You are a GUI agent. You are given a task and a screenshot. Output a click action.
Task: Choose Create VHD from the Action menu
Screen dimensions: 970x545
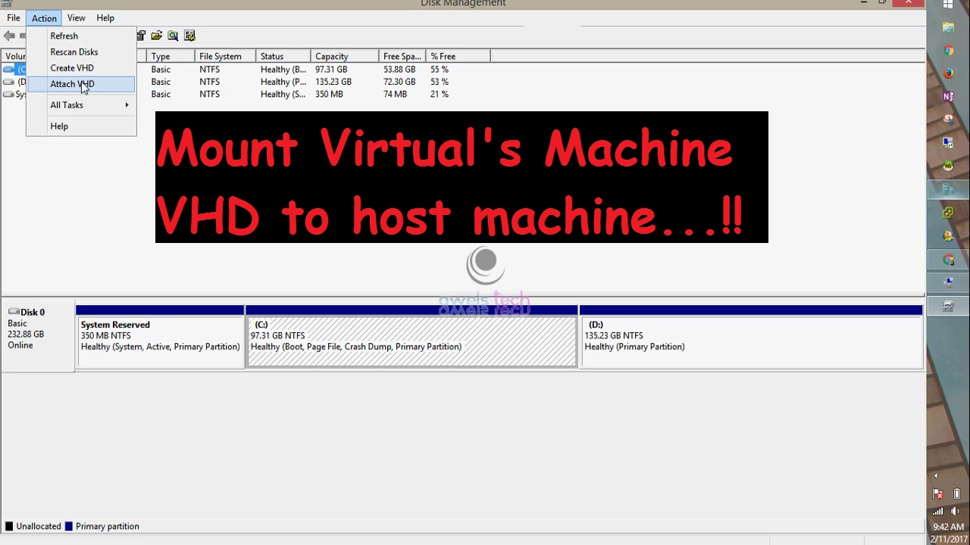pyautogui.click(x=81, y=67)
